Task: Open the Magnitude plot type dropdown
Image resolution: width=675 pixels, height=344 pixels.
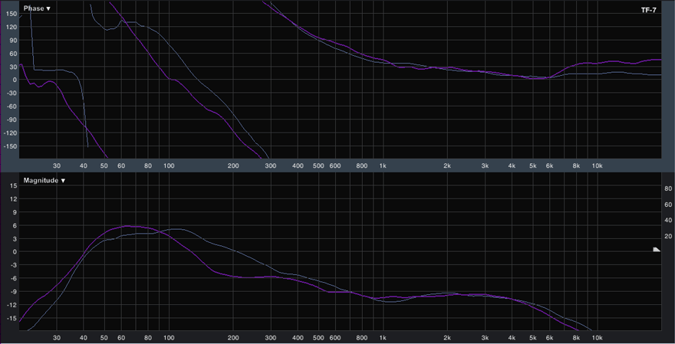Action: tap(44, 181)
